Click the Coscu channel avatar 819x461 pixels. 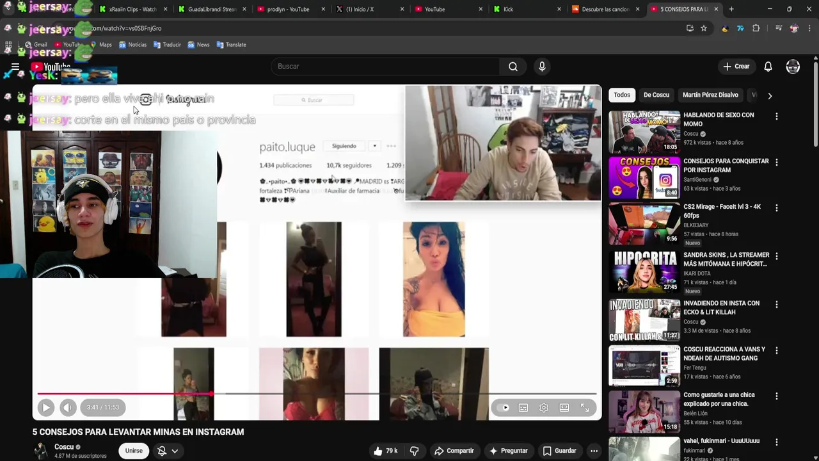point(41,451)
